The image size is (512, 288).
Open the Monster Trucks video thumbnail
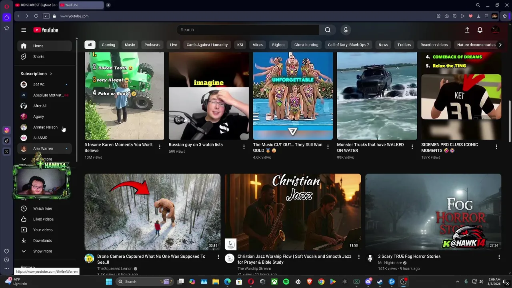pyautogui.click(x=377, y=96)
